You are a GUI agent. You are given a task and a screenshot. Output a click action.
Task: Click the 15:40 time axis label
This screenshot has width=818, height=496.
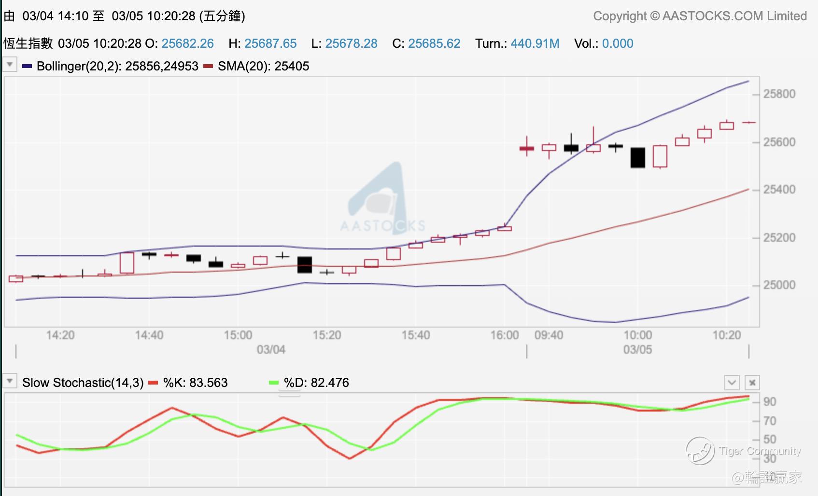[416, 335]
